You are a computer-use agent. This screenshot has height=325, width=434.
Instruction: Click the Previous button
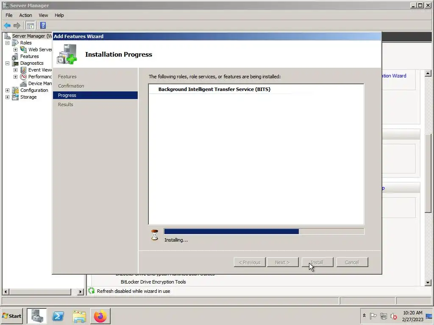coord(250,262)
